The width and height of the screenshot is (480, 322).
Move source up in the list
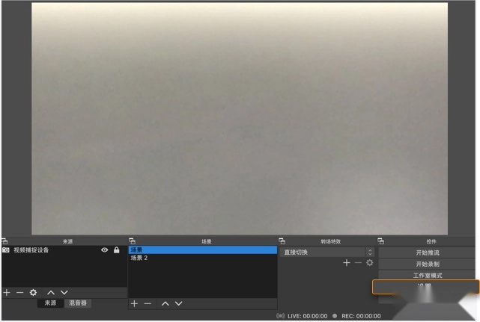coord(50,293)
